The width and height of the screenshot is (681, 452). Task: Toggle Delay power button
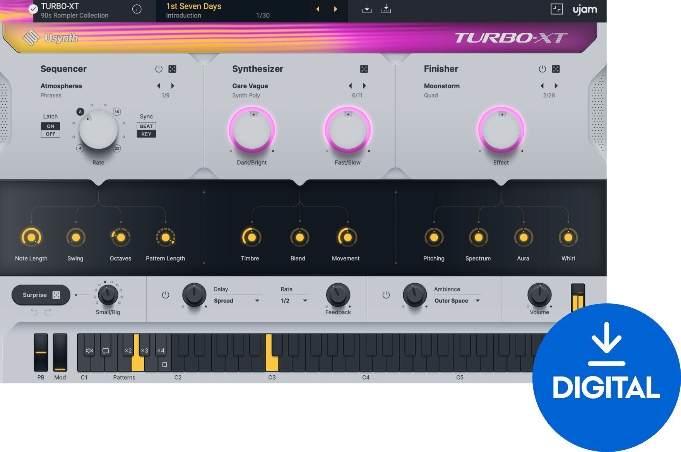(166, 295)
